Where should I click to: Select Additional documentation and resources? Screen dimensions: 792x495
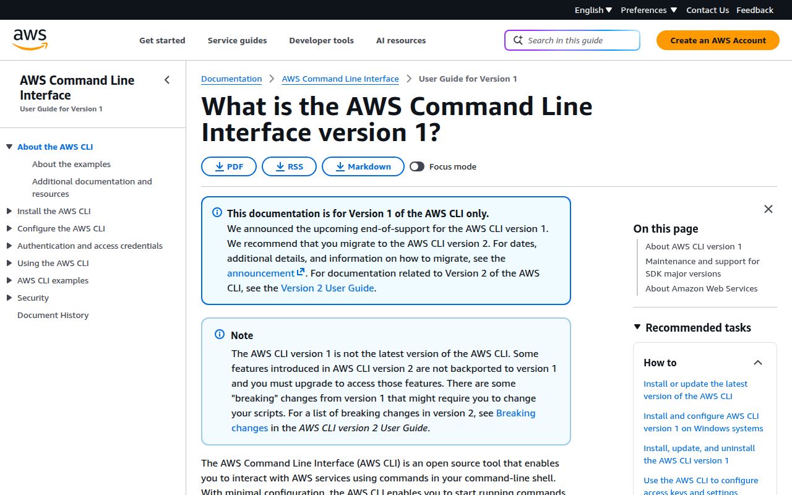92,187
